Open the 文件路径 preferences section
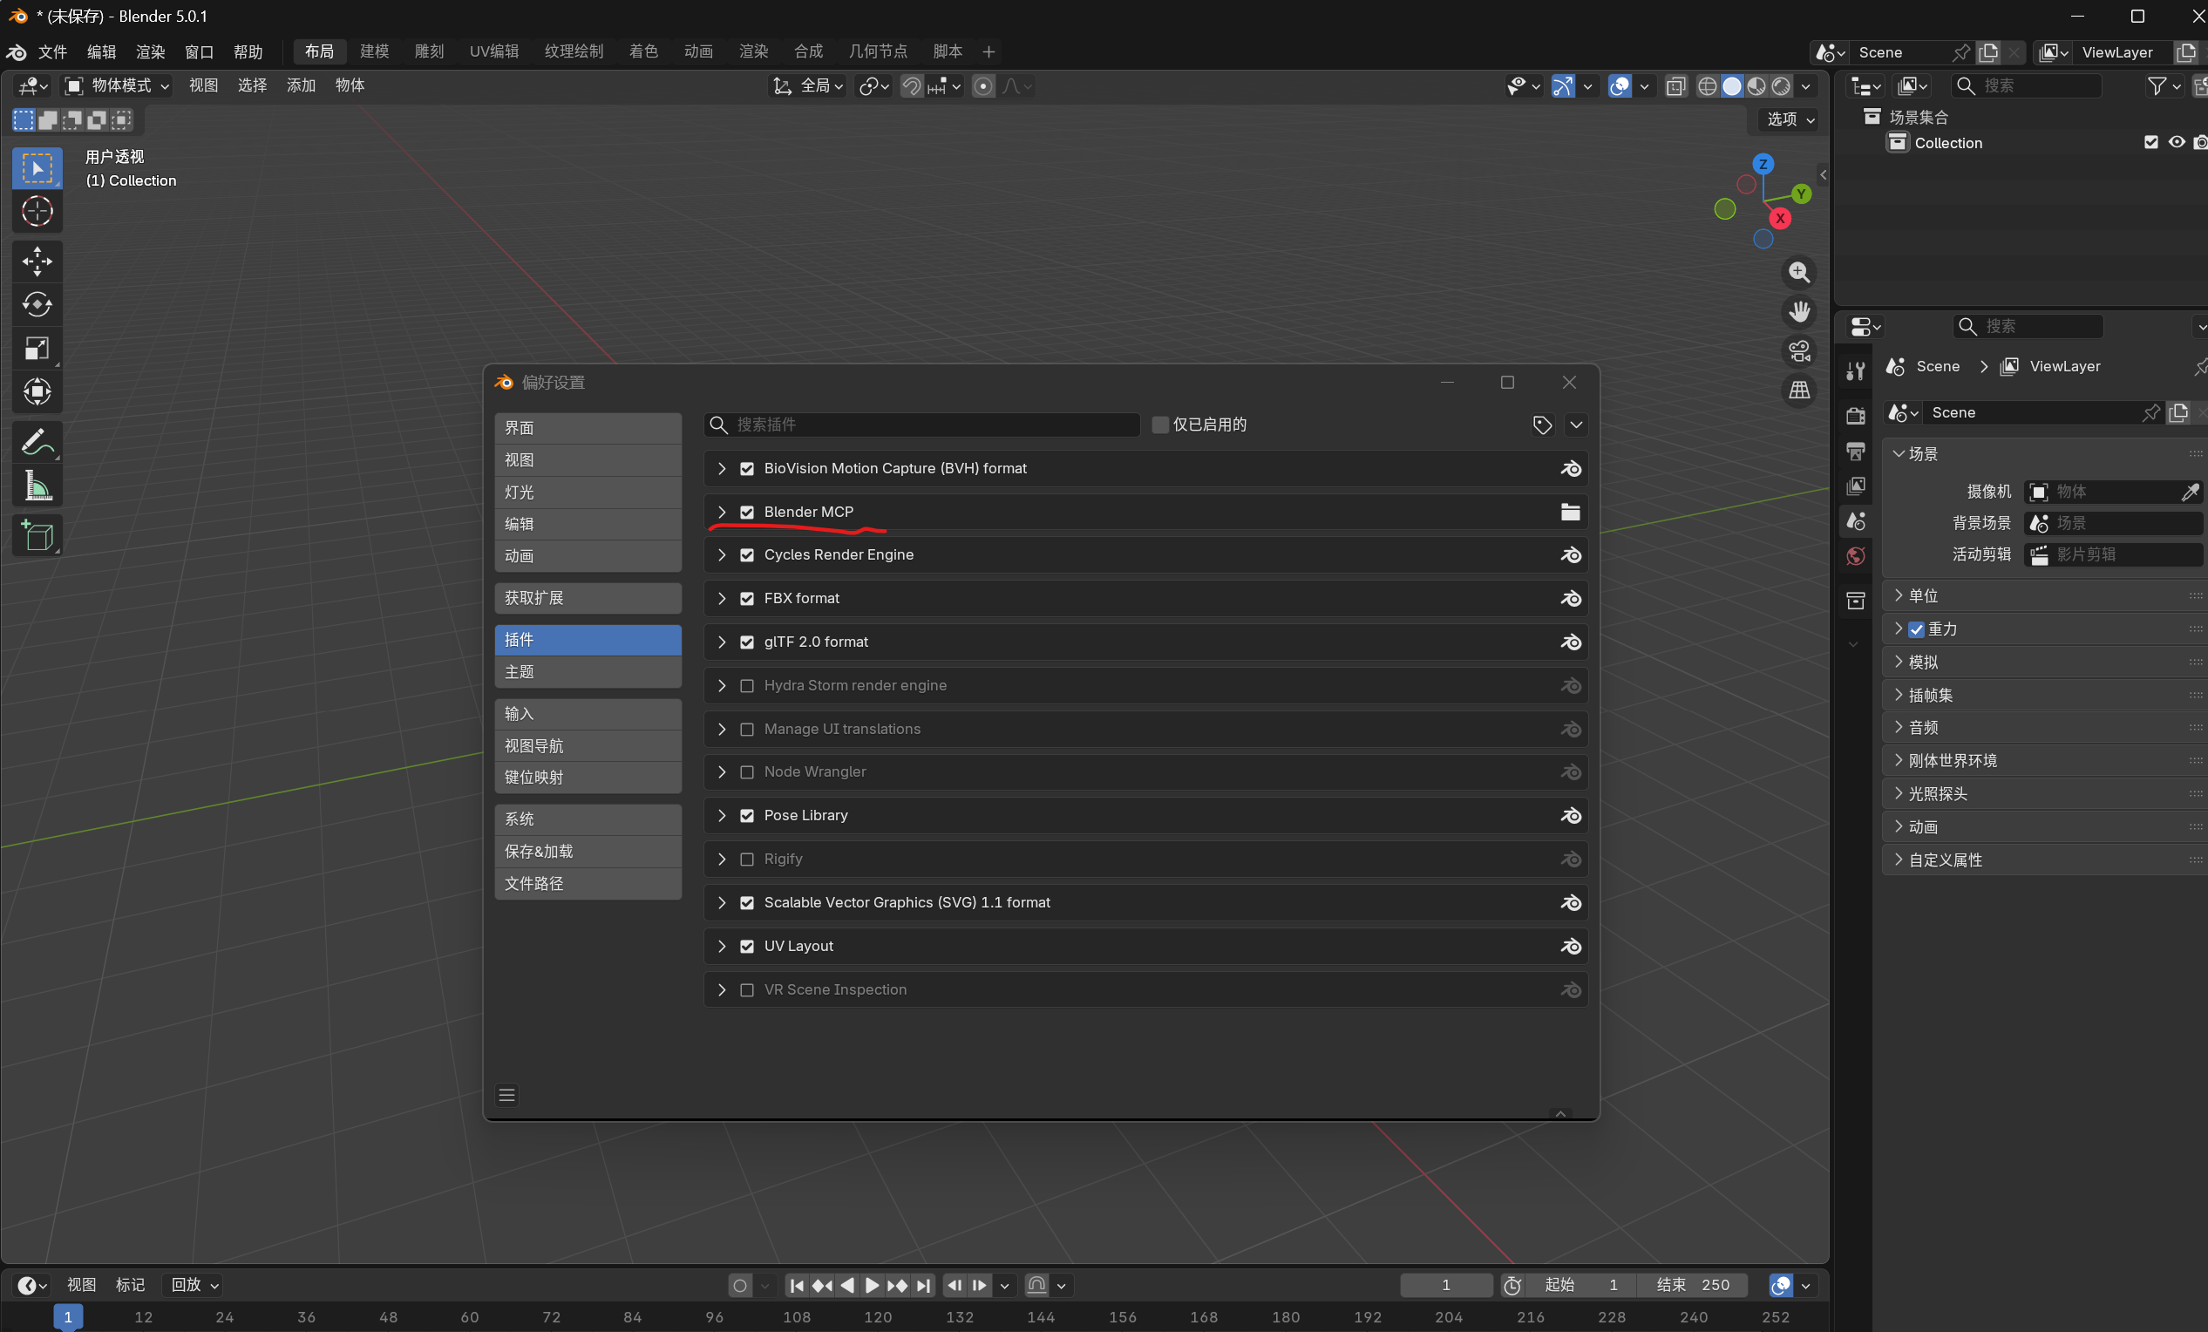 (588, 884)
